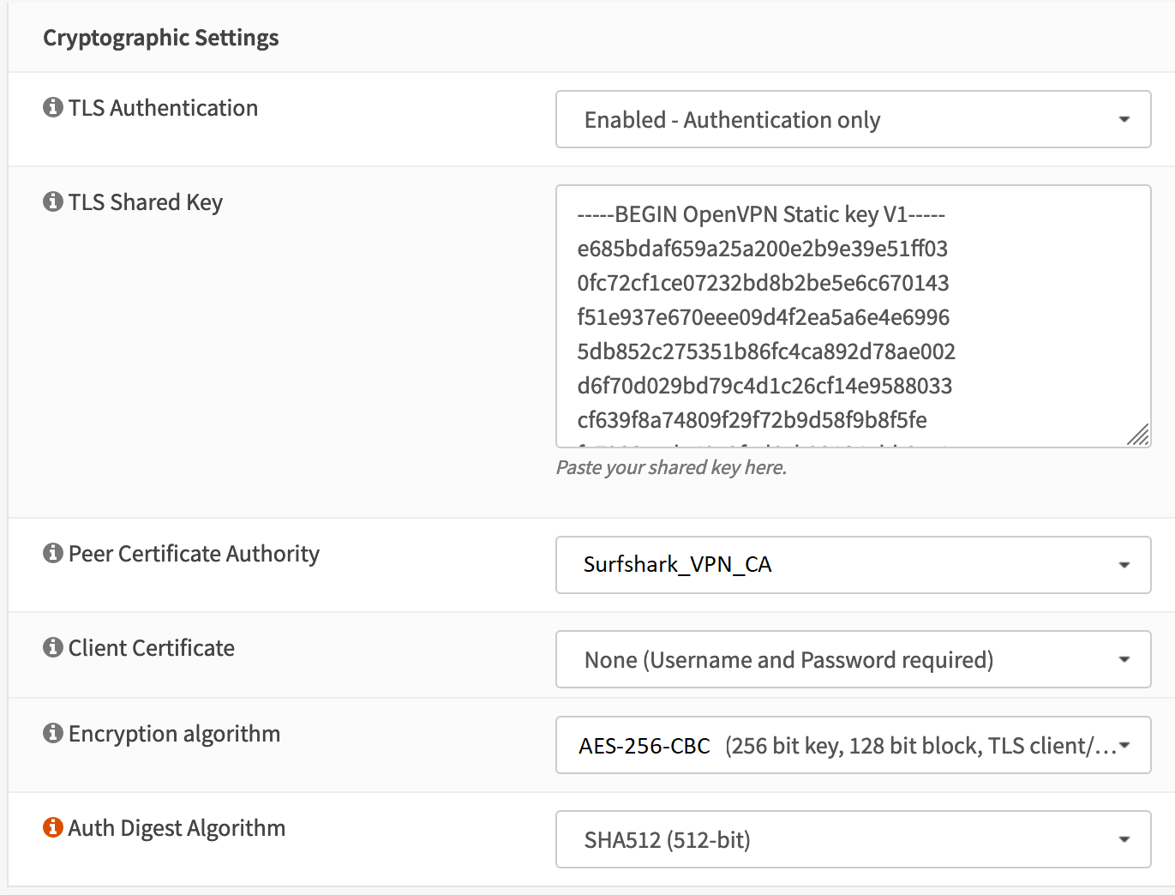Image resolution: width=1175 pixels, height=895 pixels.
Task: Click the TLS Authentication info icon
Action: click(x=53, y=108)
